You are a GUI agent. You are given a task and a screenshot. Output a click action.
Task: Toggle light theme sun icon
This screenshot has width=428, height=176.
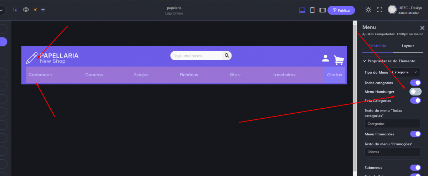(368, 10)
